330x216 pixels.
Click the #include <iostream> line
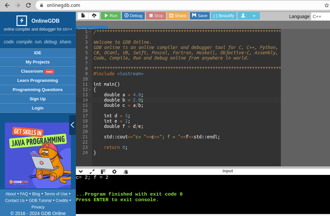118,74
